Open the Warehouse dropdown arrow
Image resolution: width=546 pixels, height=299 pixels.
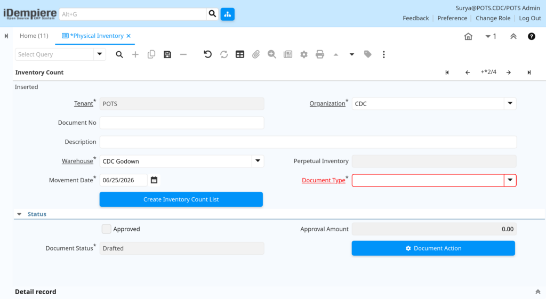coord(258,161)
